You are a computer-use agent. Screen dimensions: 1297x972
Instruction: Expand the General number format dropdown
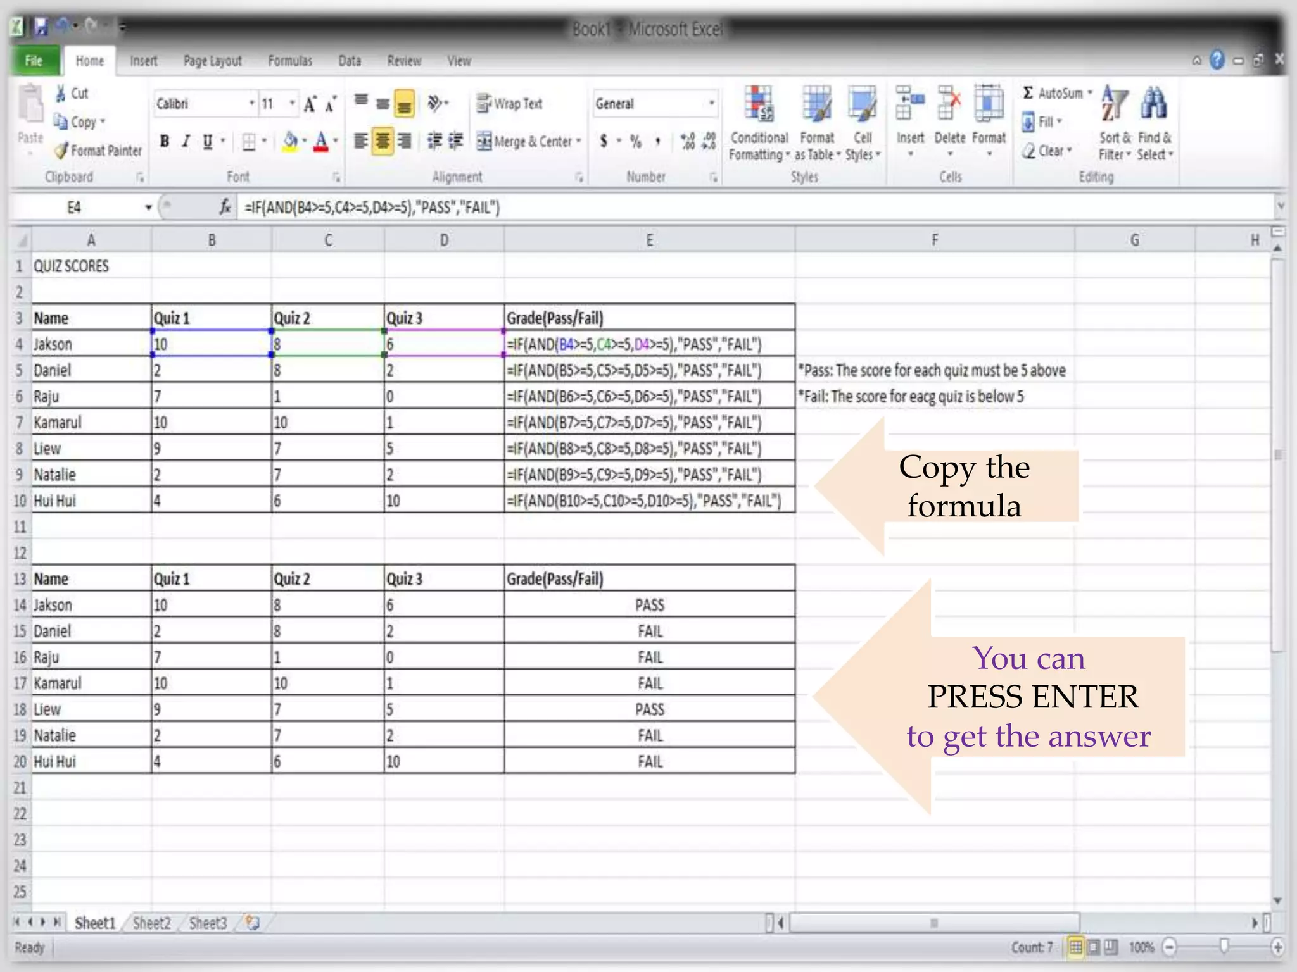point(711,103)
